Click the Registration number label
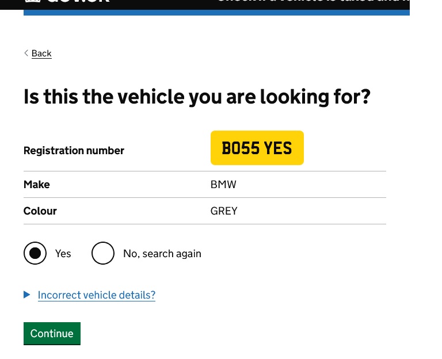 [x=74, y=151]
